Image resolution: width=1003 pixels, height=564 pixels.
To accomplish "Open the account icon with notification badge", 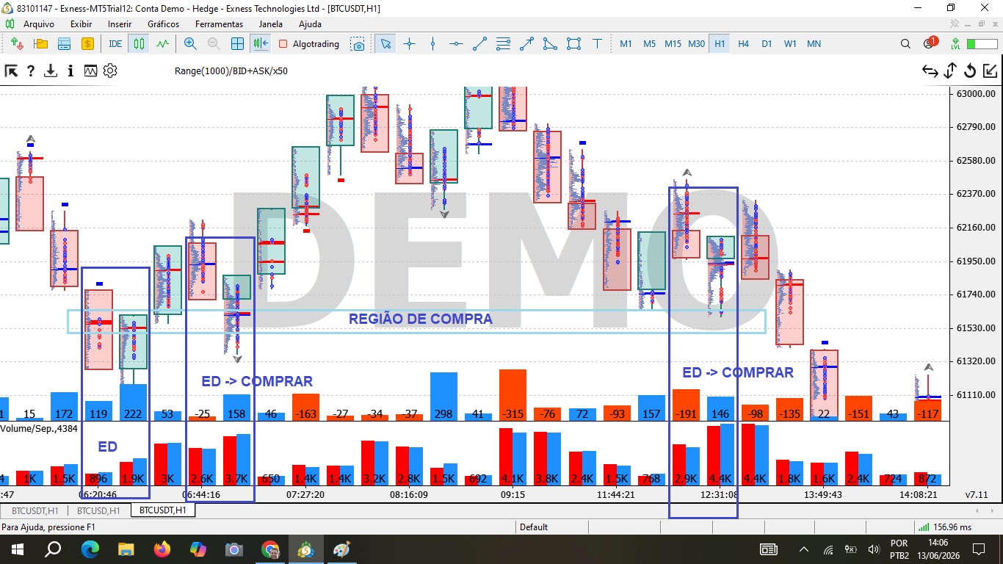I will tap(930, 43).
